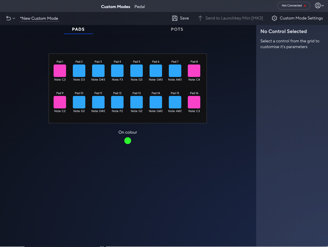
Task: Click the 'Note: A#2' label text
Action: (x=175, y=111)
